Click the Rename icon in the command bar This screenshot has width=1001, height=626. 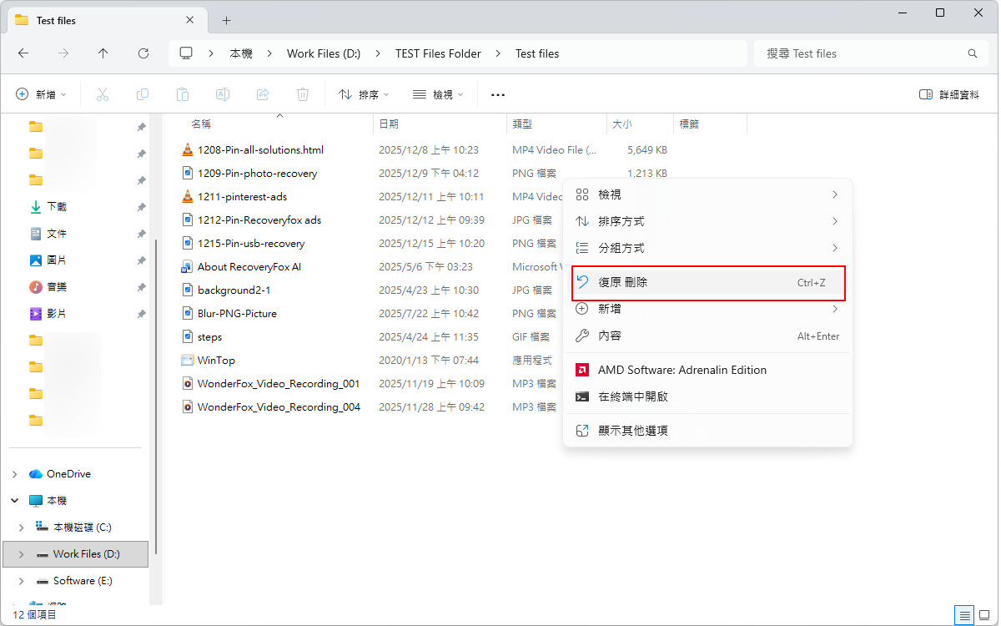(222, 93)
